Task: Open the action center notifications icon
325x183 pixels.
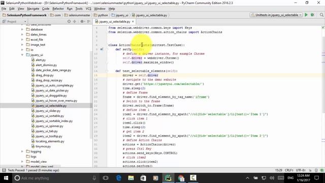Action: click(317, 178)
